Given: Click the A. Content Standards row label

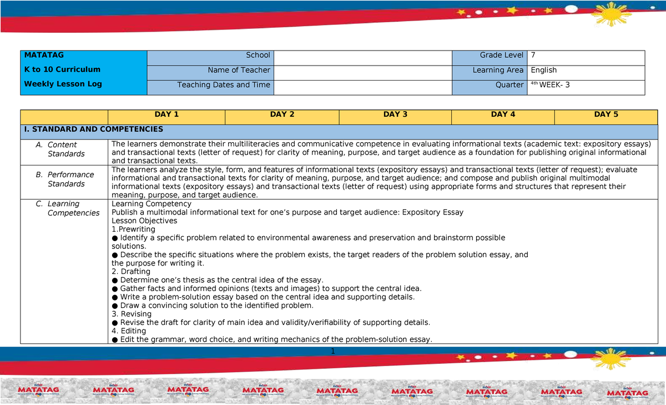Looking at the screenshot, I should (59, 149).
